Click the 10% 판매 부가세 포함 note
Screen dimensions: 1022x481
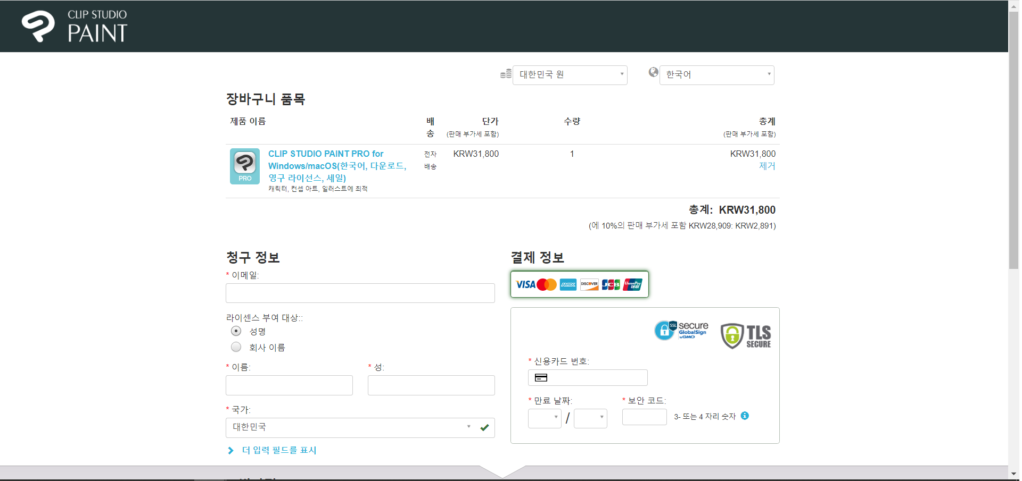click(682, 226)
